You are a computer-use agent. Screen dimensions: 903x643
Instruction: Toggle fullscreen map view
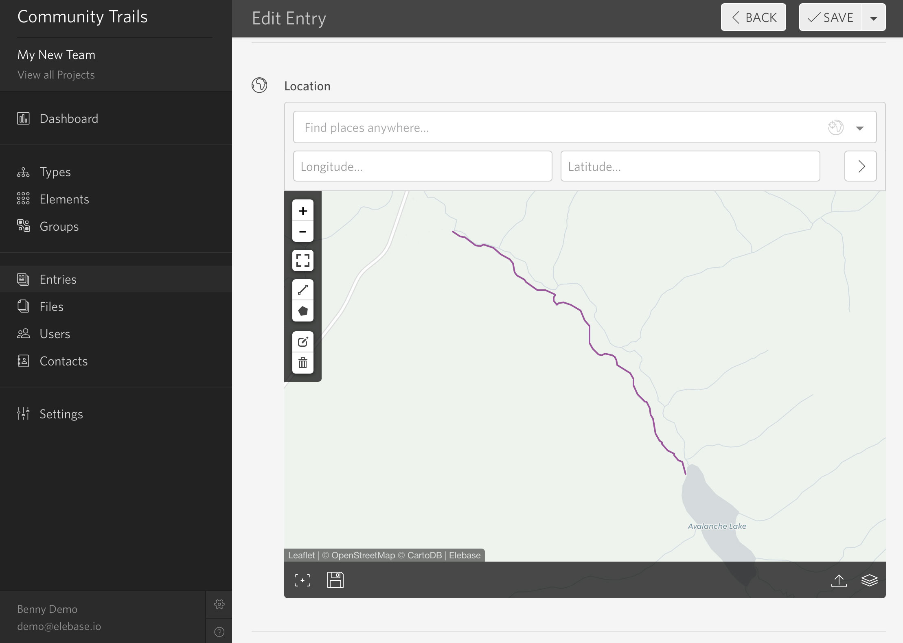pyautogui.click(x=302, y=260)
